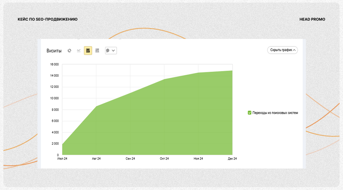Click 'КЕЙС ПО SEO-ПРОДВИЖЕНИЮ' heading
343x190 pixels.
pos(48,19)
